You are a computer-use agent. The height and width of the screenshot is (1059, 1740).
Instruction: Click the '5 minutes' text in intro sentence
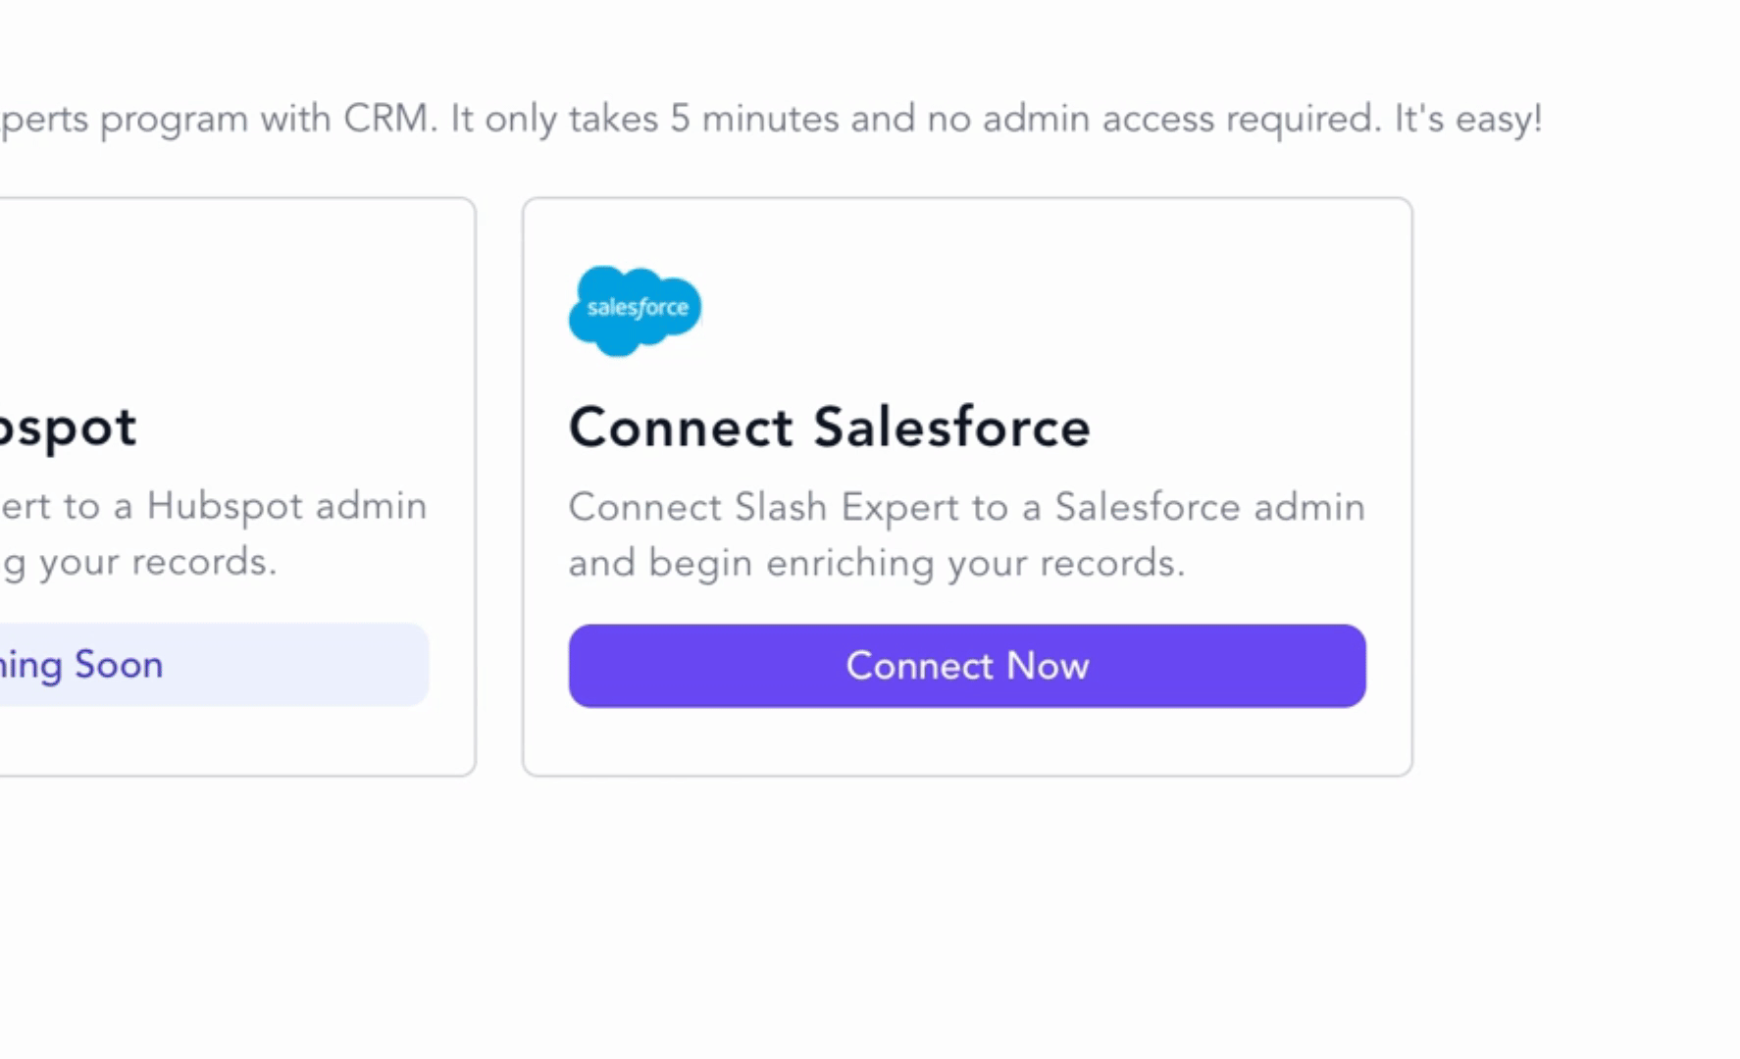point(754,119)
